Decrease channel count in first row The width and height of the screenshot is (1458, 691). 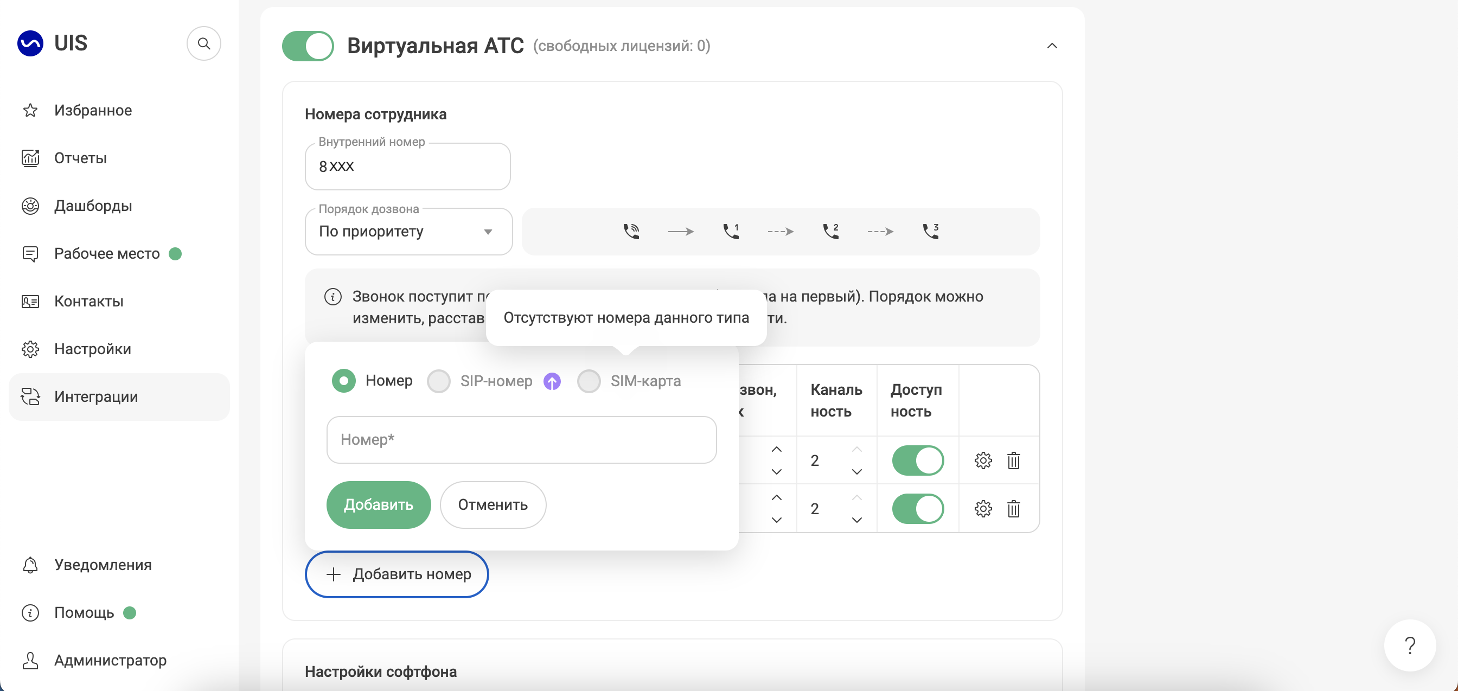click(856, 471)
